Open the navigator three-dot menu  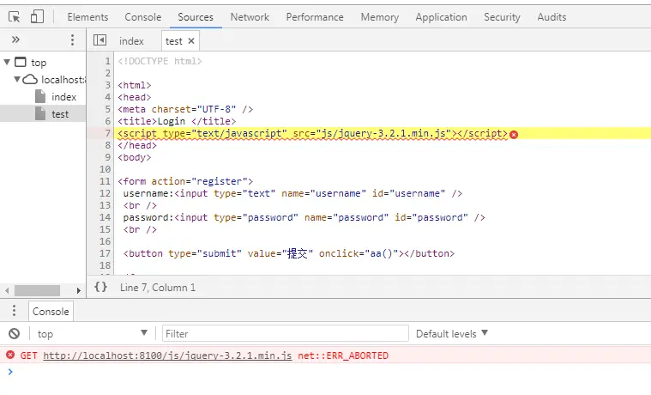coord(72,39)
